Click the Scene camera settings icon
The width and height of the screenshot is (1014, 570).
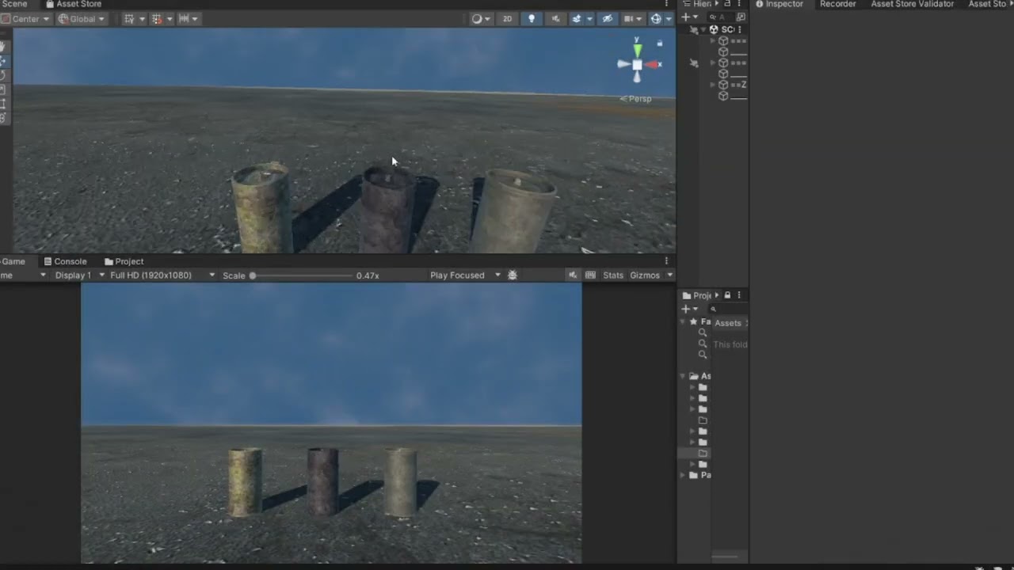(x=629, y=19)
